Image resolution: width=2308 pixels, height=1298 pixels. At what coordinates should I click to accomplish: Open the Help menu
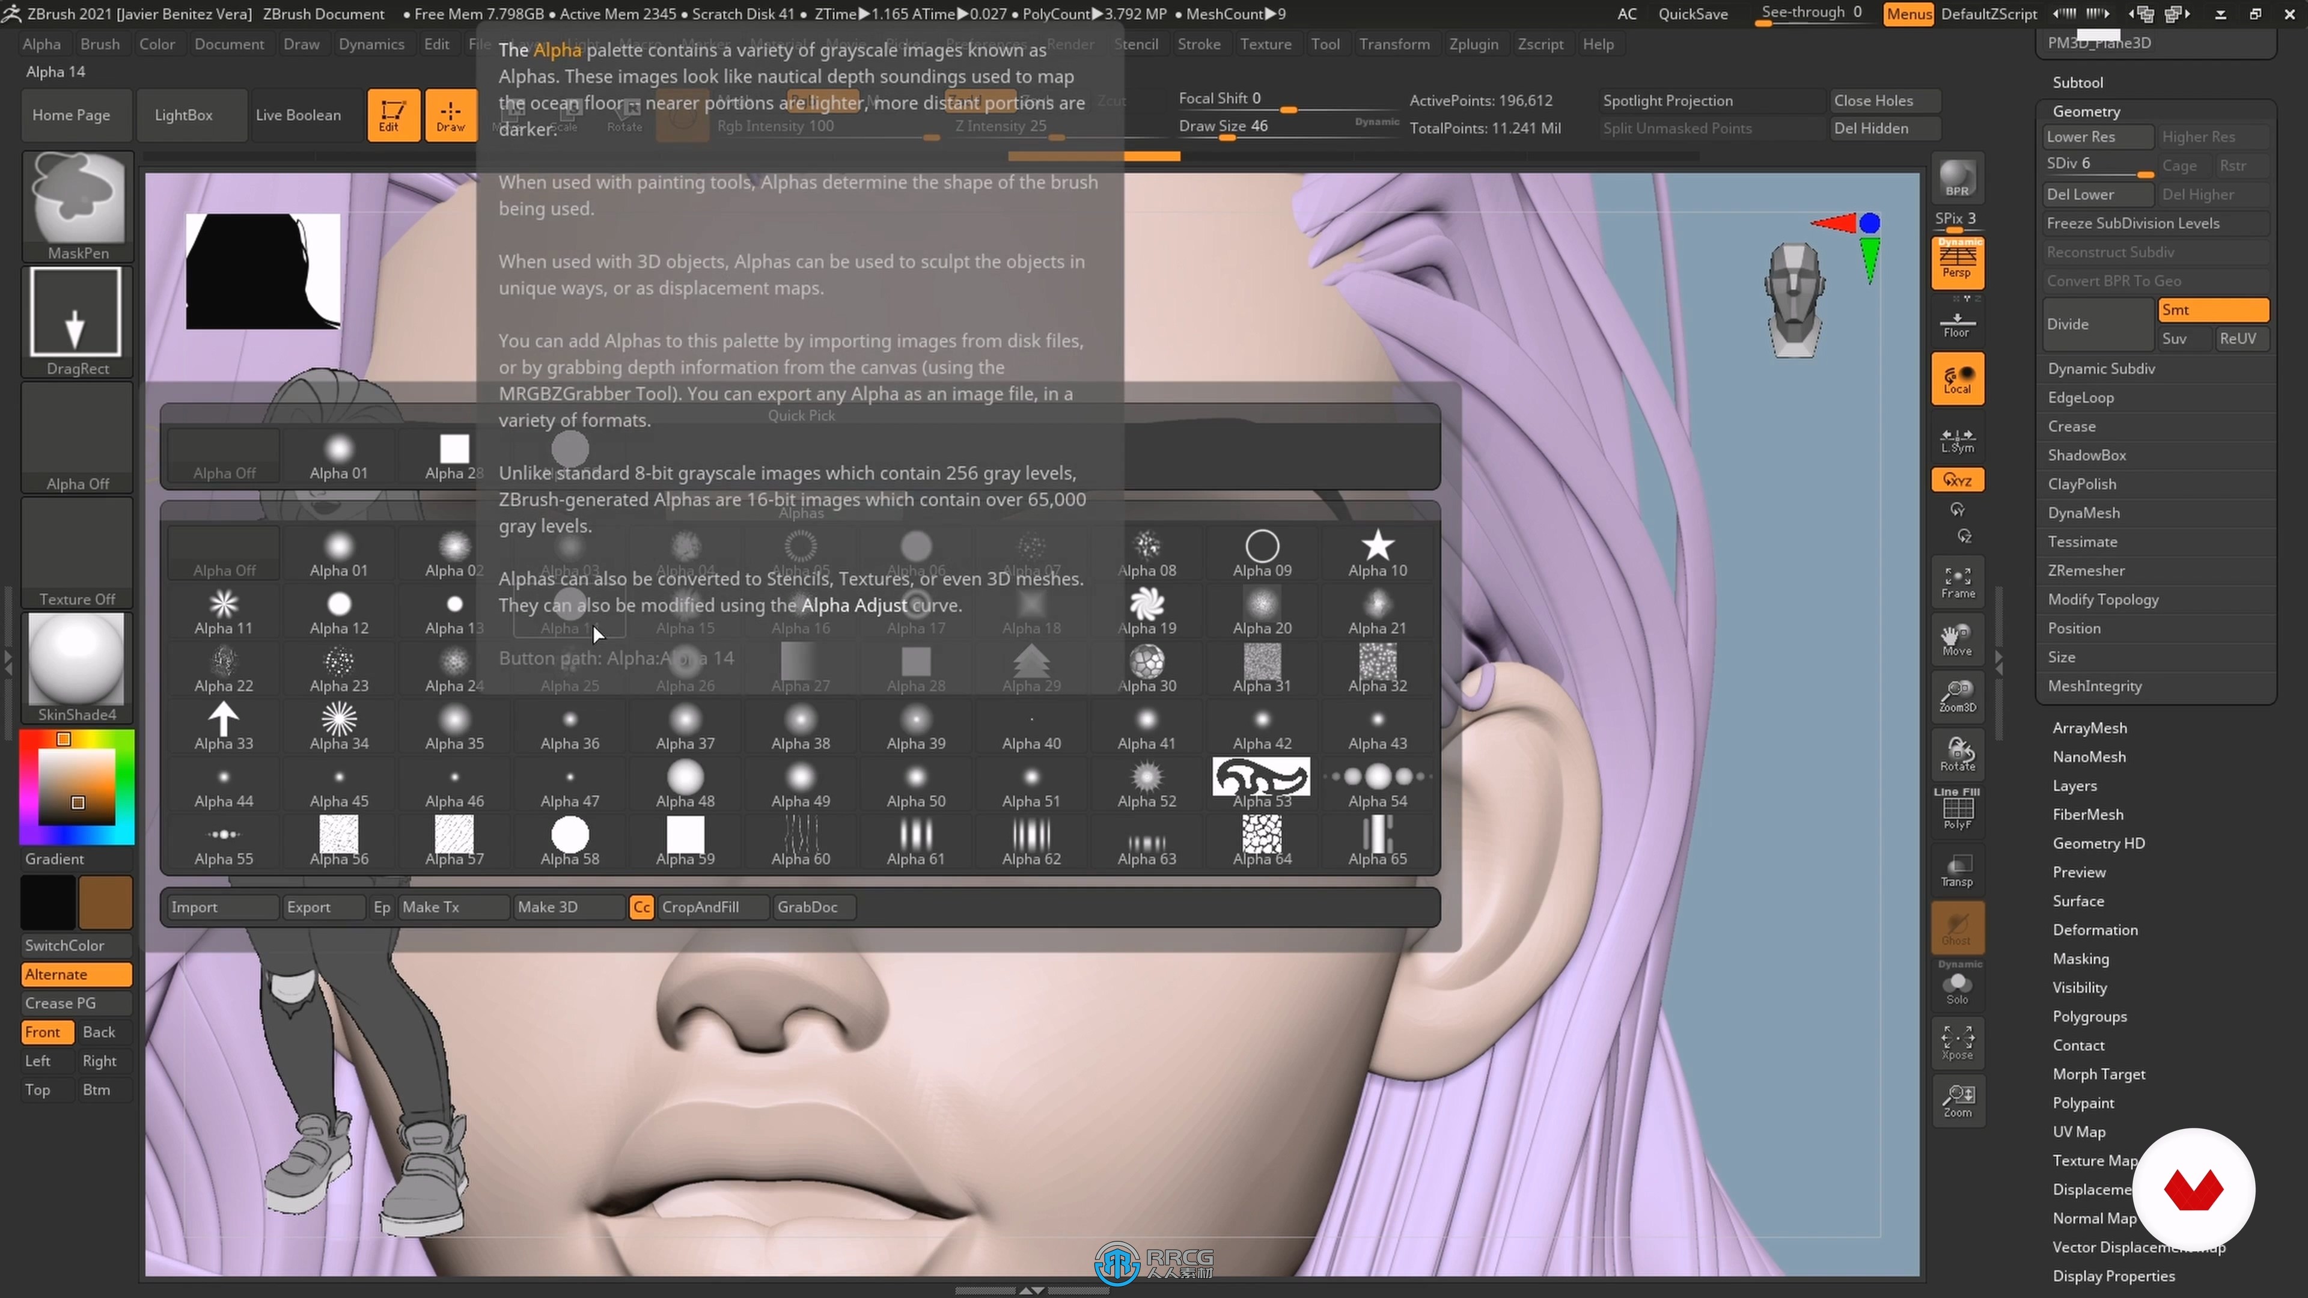(1598, 44)
